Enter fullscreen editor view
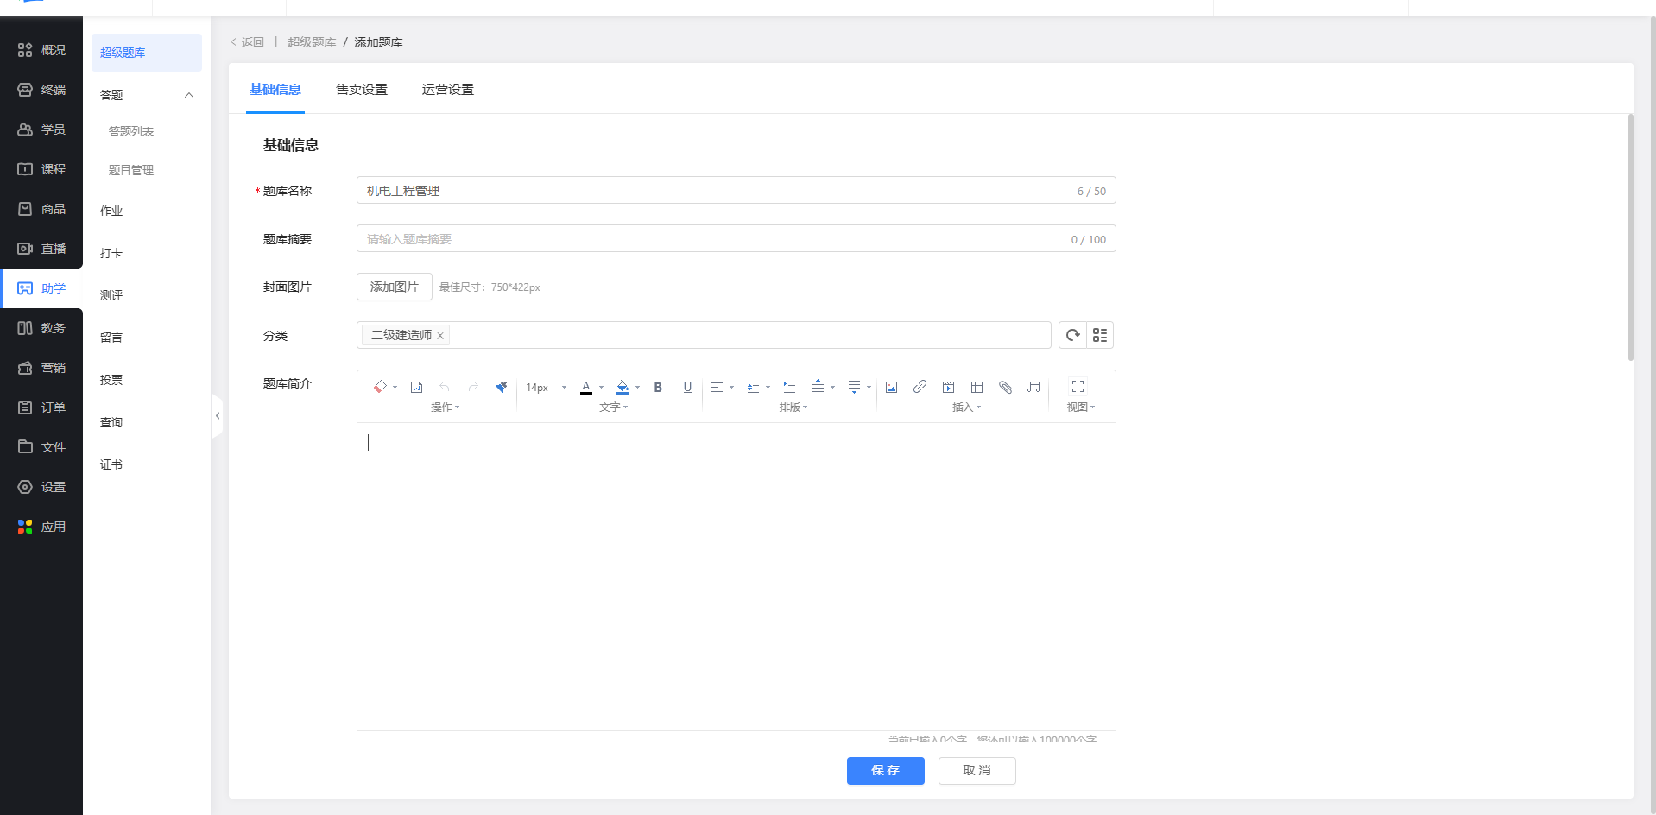 tap(1078, 387)
